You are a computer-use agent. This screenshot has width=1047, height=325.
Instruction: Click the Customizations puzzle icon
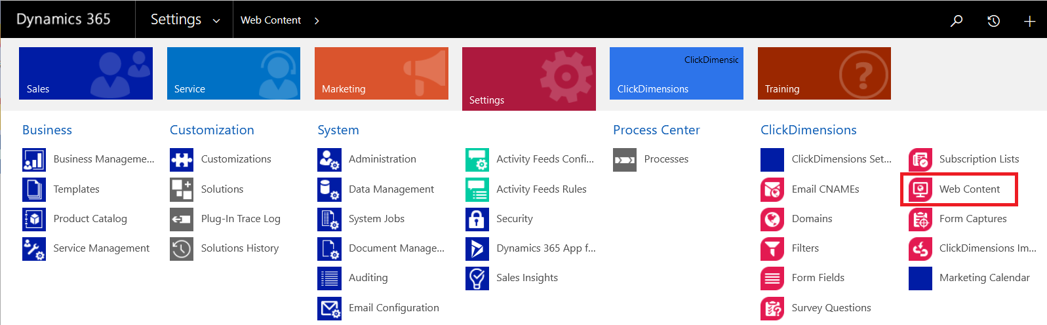click(182, 159)
